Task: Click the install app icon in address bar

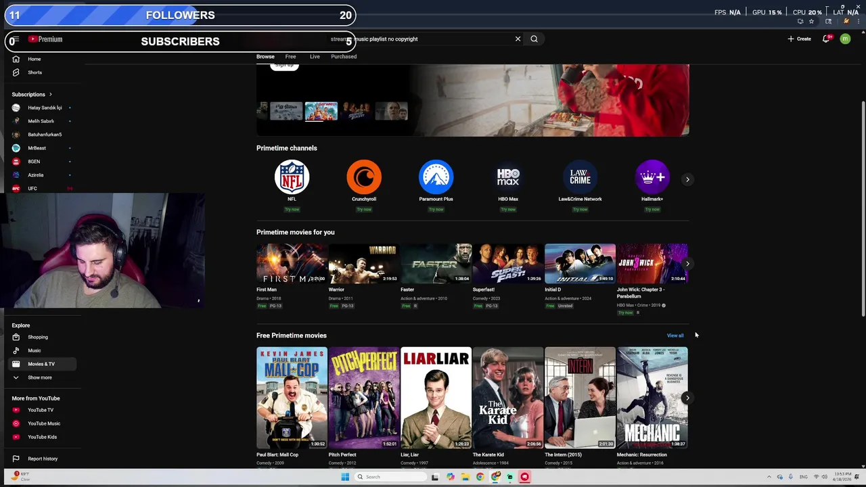Action: (x=800, y=21)
